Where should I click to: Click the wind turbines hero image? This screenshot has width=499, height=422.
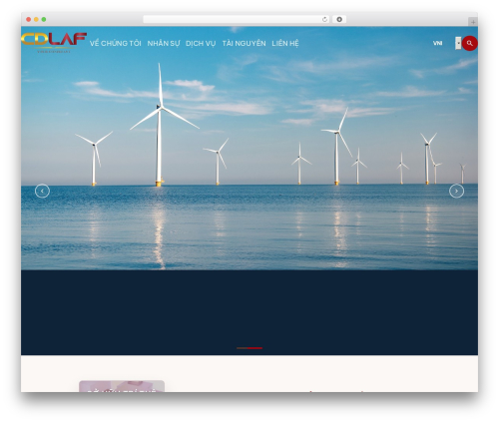tap(249, 148)
